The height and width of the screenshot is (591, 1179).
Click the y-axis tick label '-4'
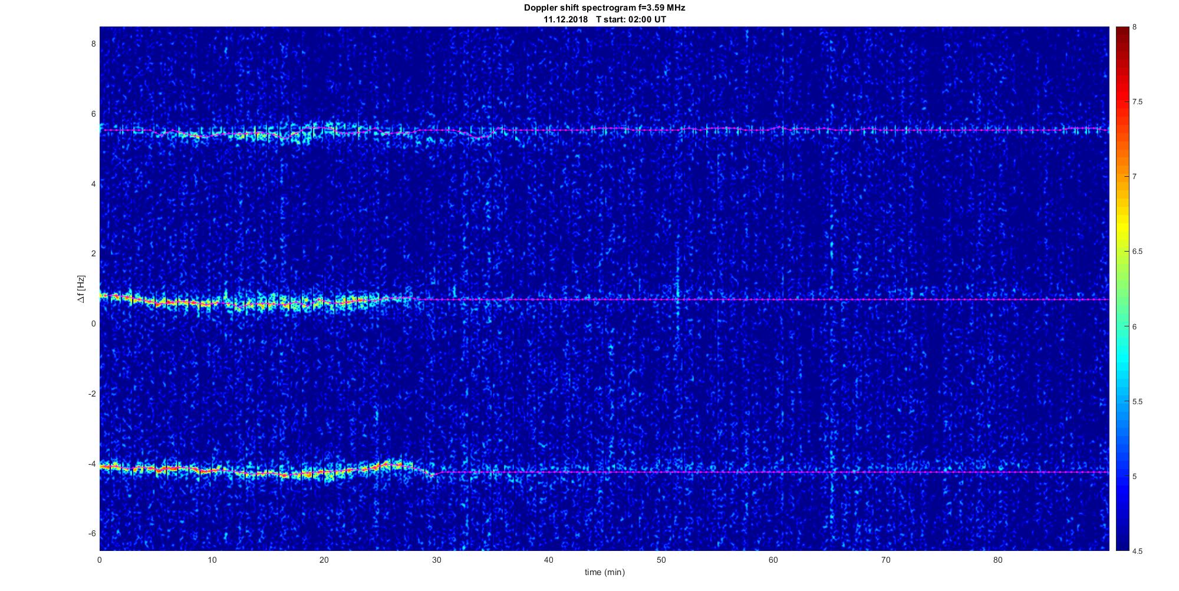point(92,464)
